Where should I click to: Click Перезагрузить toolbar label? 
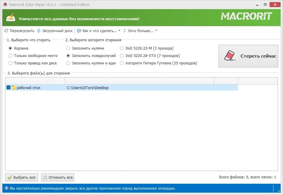[x=22, y=31]
